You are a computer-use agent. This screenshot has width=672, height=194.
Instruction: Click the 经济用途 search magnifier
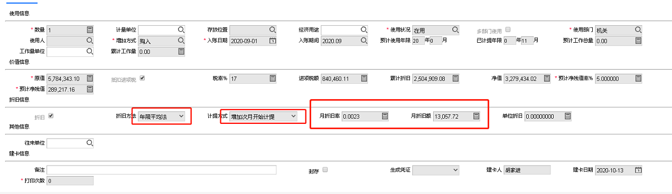tap(363, 30)
